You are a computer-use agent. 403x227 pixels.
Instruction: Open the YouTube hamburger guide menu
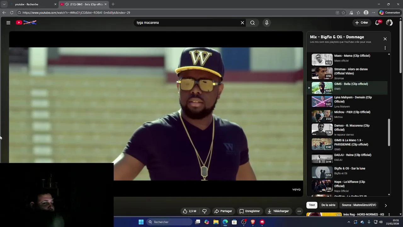9,23
